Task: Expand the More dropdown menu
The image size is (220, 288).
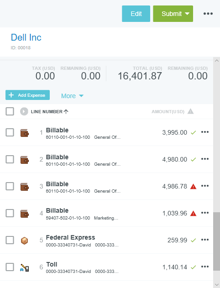Action: [72, 96]
